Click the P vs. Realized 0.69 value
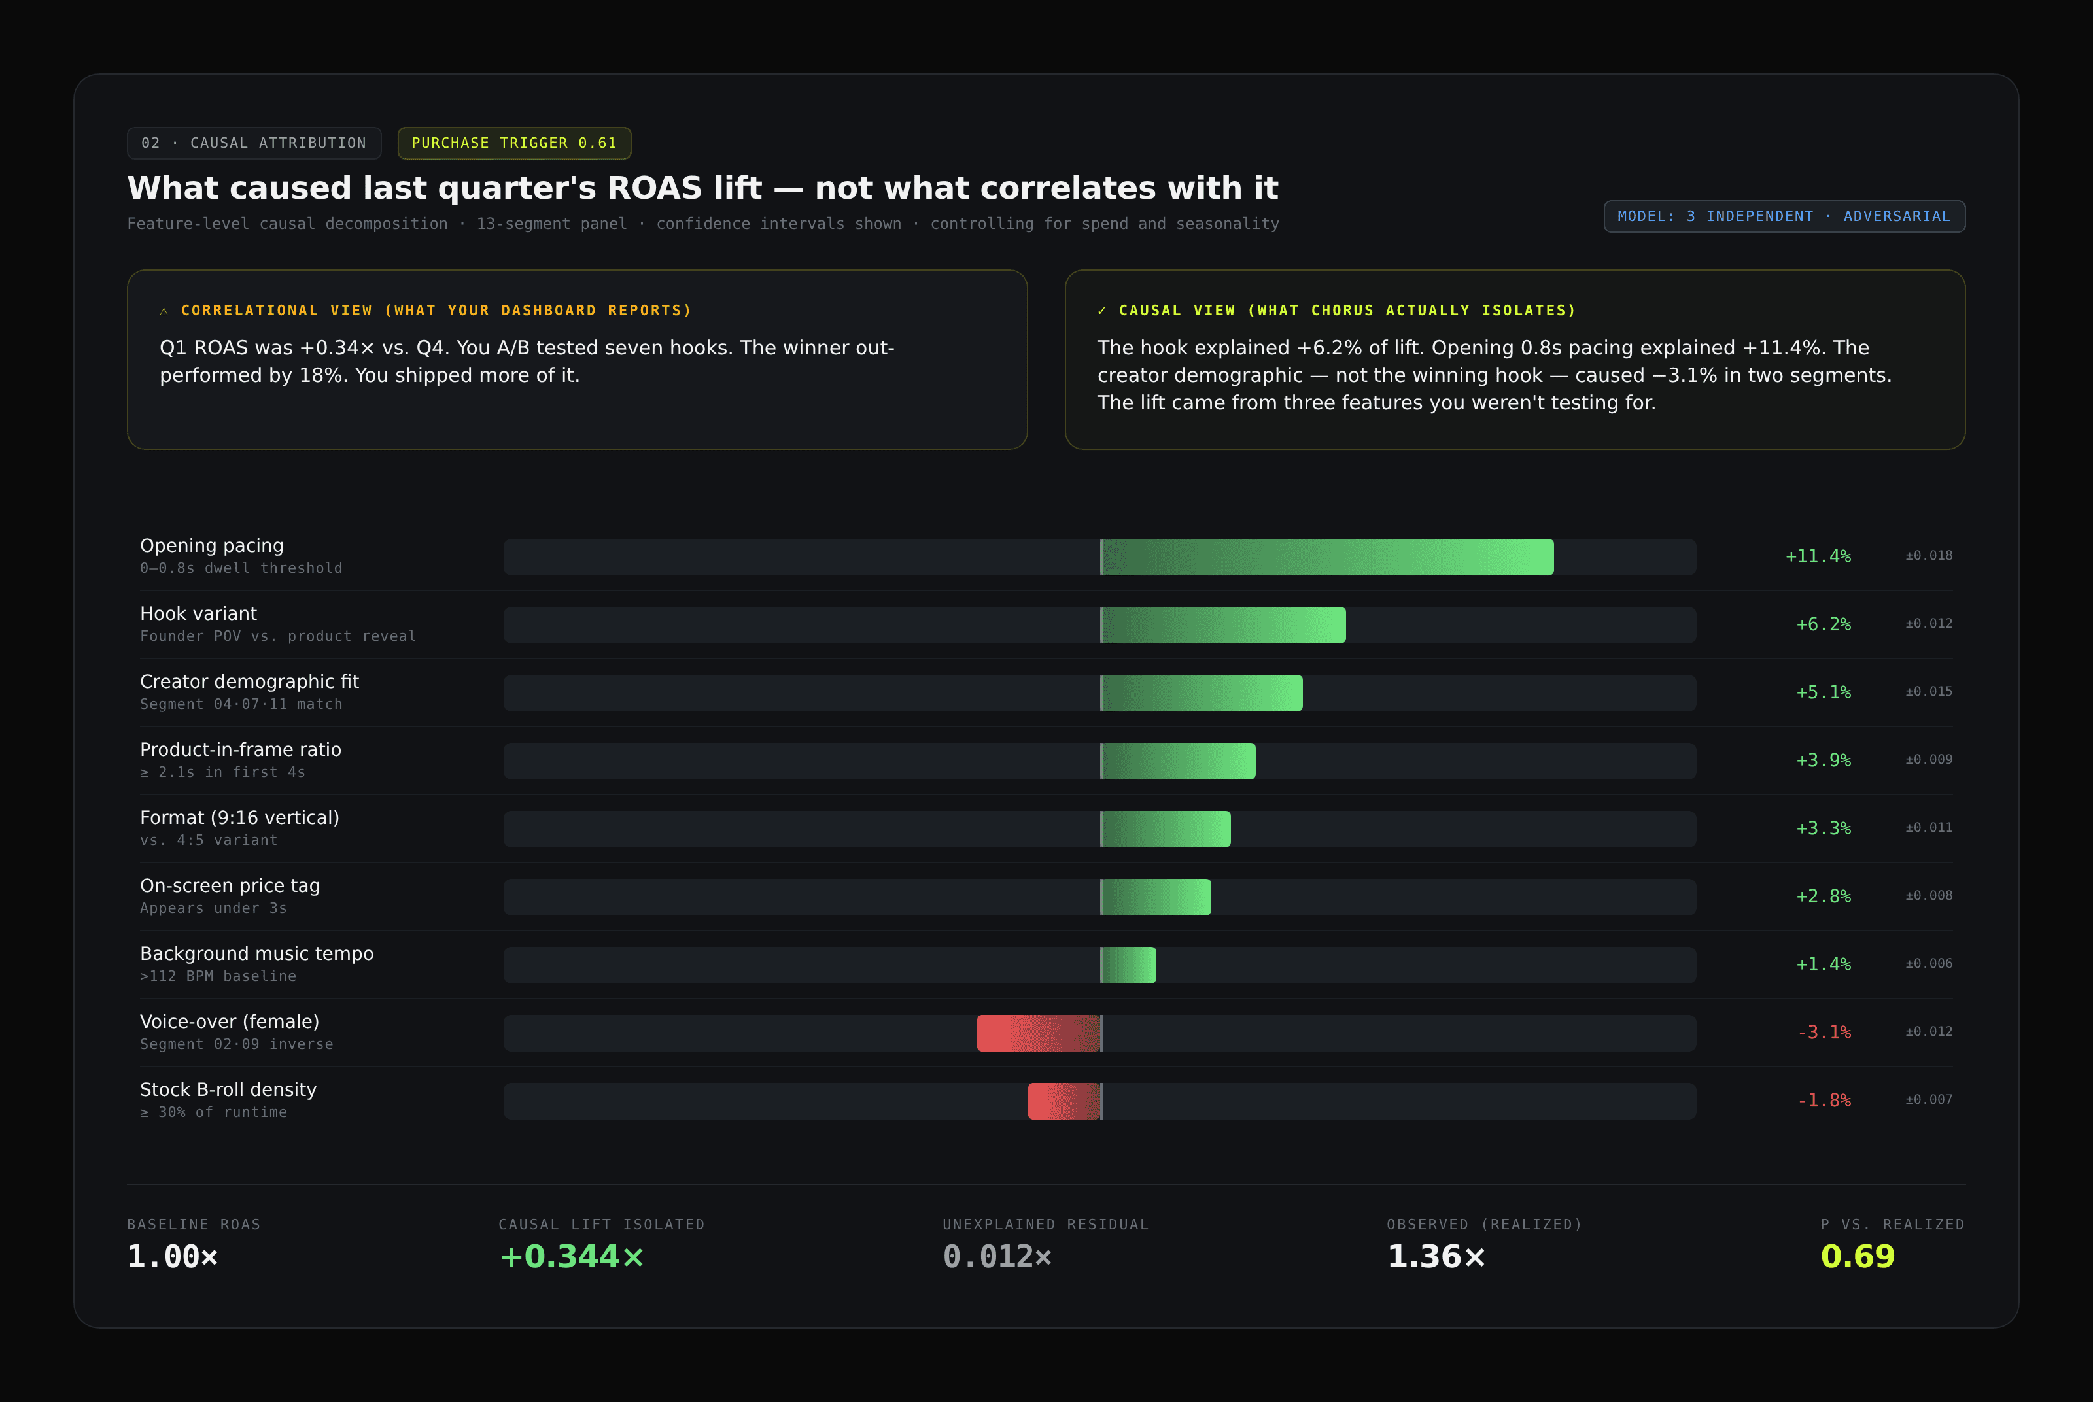Image resolution: width=2093 pixels, height=1402 pixels. click(x=1857, y=1256)
